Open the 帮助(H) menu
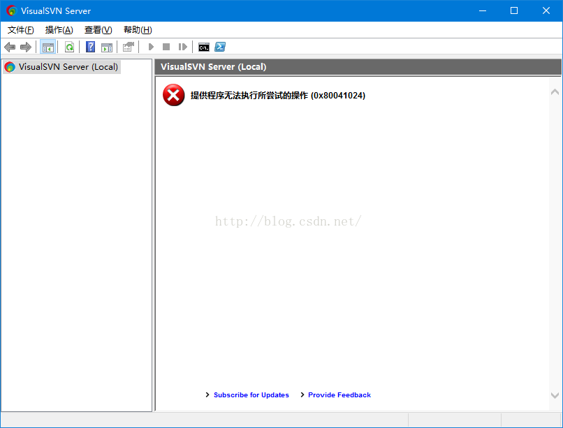 (138, 30)
